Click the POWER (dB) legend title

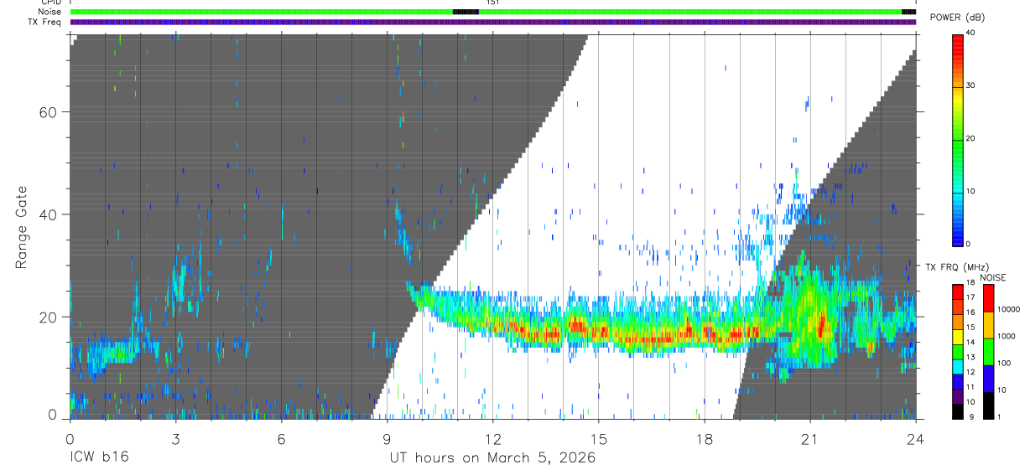[x=958, y=17]
